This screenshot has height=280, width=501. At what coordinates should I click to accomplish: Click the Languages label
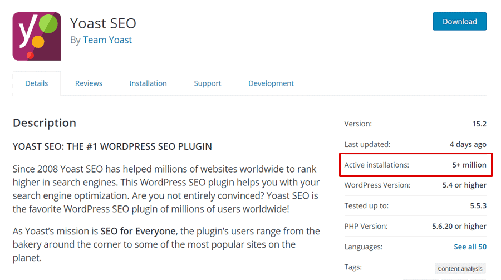pyautogui.click(x=364, y=247)
